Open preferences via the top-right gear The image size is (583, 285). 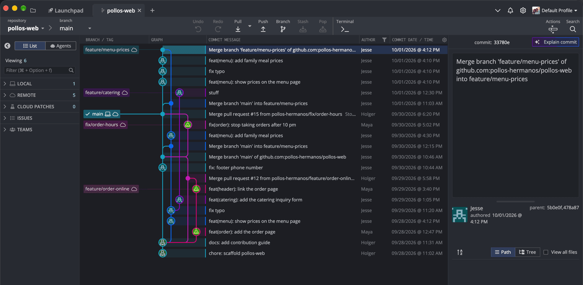(523, 10)
